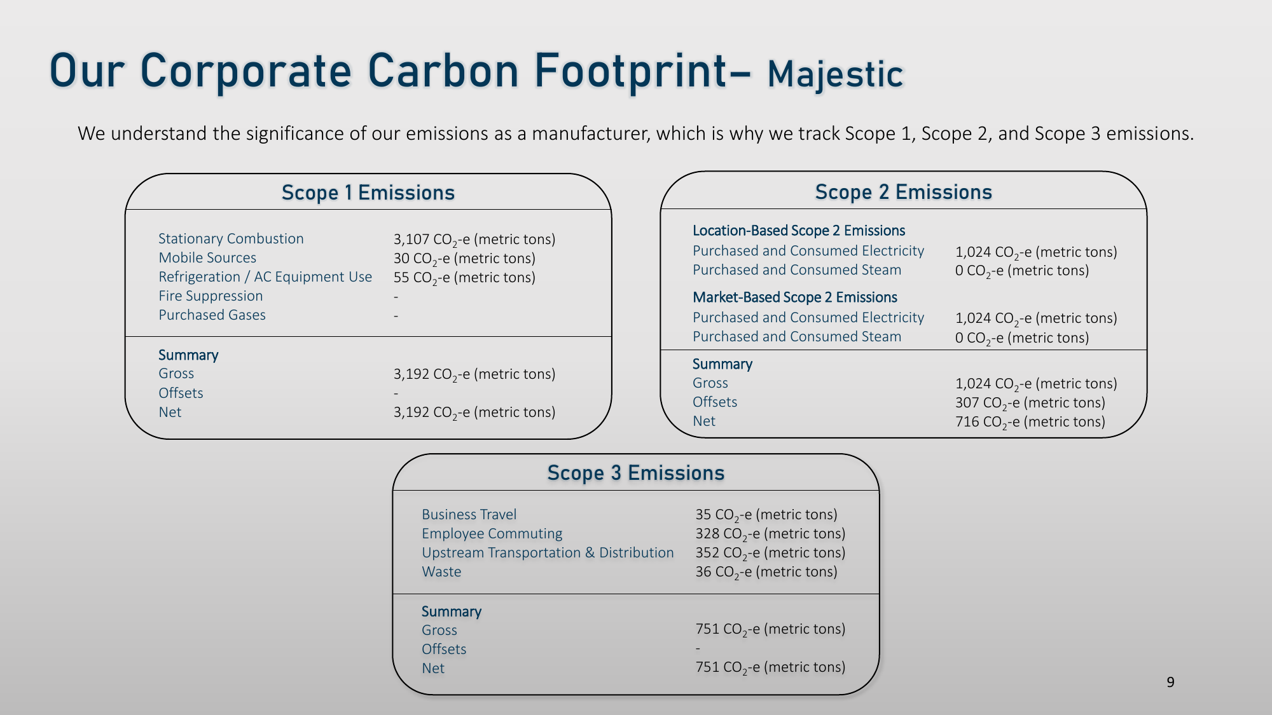This screenshot has width=1272, height=715.
Task: Click the 55 CO2-e refrigeration value
Action: (x=464, y=278)
